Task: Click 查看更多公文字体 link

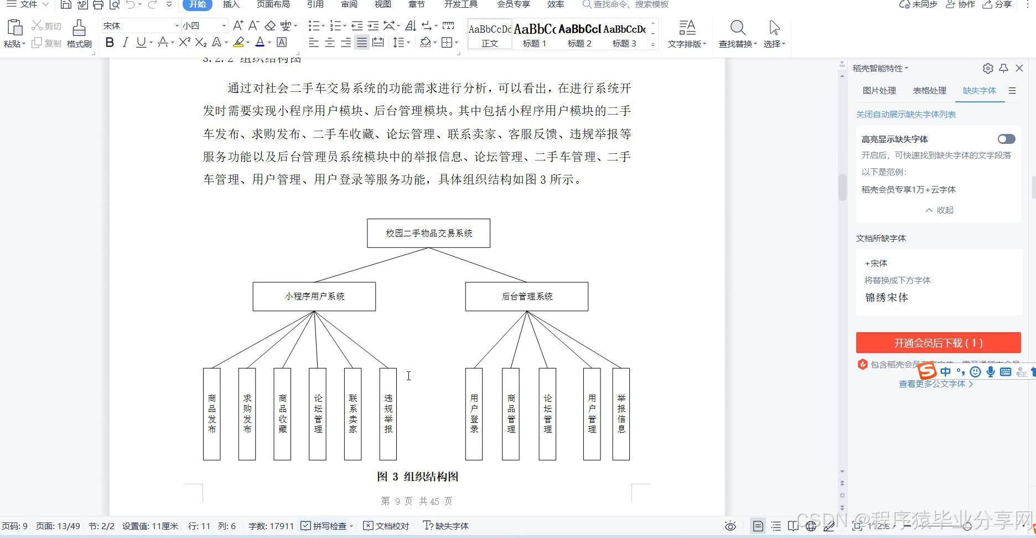Action: click(935, 384)
